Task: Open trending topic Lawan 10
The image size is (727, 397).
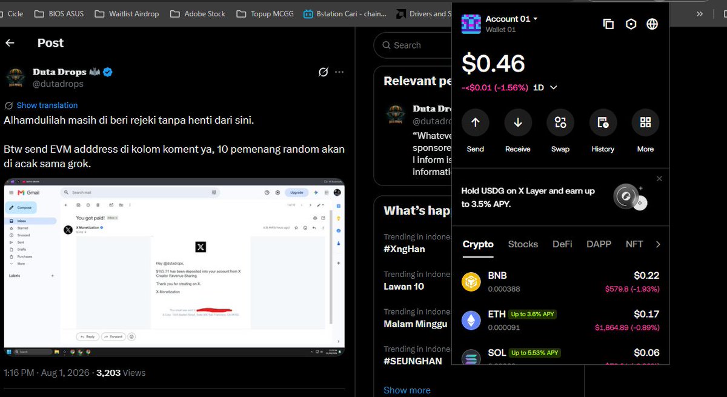Action: pyautogui.click(x=404, y=286)
